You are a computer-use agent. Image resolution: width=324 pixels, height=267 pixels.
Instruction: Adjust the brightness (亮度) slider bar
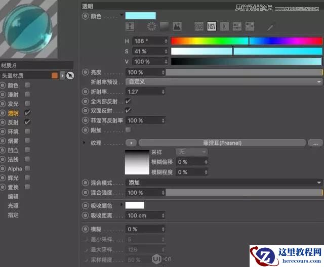(244, 72)
